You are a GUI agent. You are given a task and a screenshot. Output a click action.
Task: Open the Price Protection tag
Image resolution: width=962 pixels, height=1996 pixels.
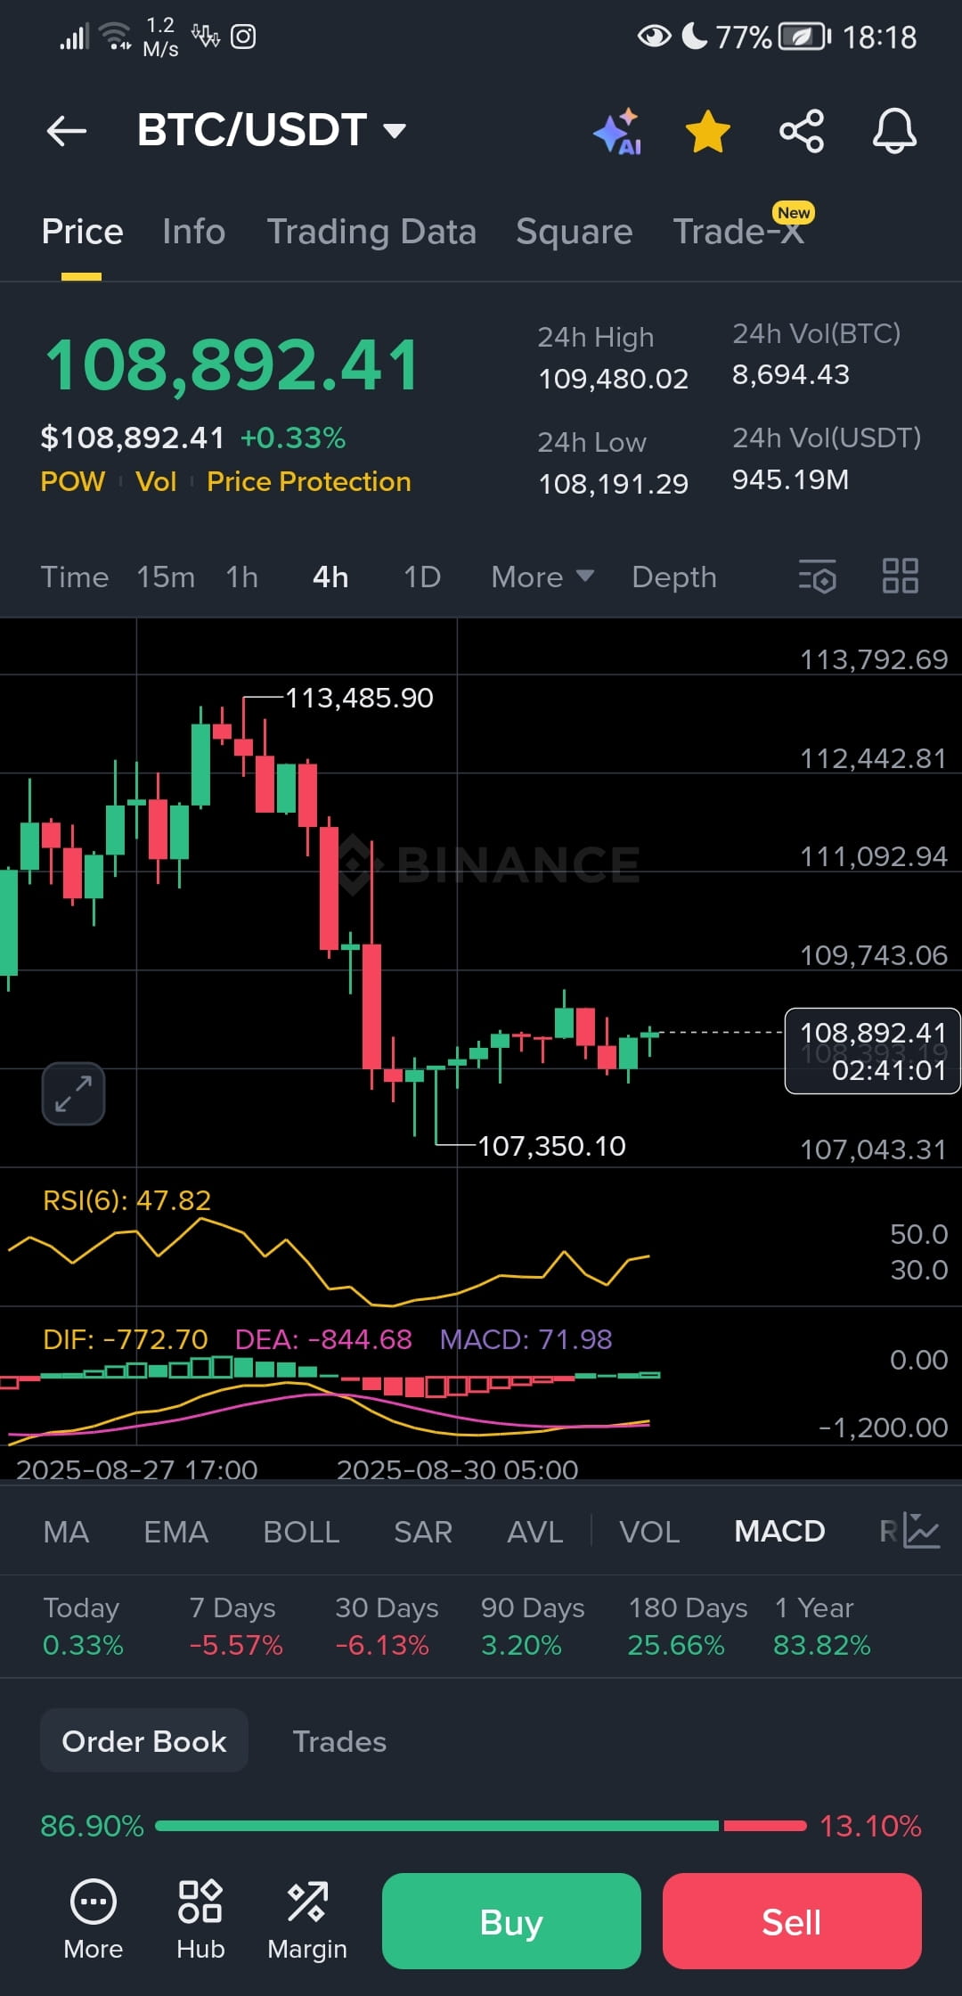[x=309, y=481]
